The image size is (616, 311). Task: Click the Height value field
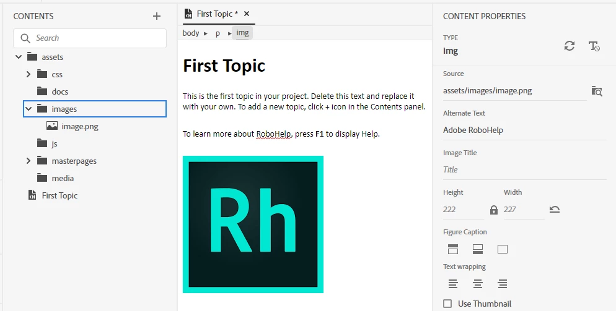tap(464, 210)
